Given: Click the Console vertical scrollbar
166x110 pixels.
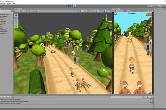Looking at the screenshot, I should coord(152,101).
